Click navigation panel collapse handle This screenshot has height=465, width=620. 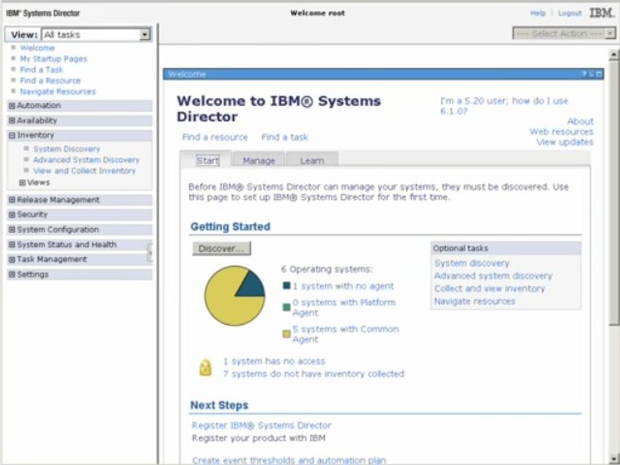(x=150, y=253)
